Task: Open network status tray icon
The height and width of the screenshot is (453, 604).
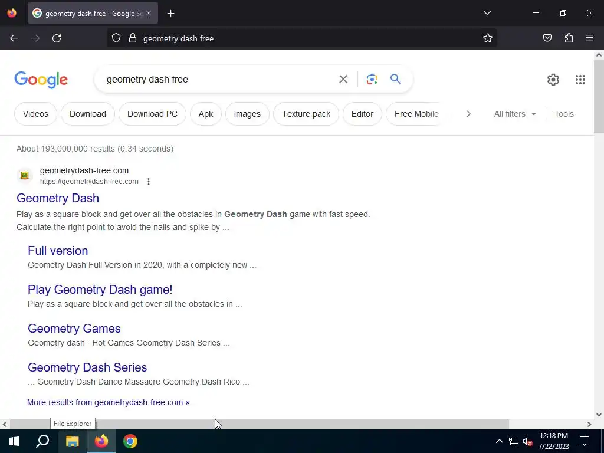Action: [514, 441]
